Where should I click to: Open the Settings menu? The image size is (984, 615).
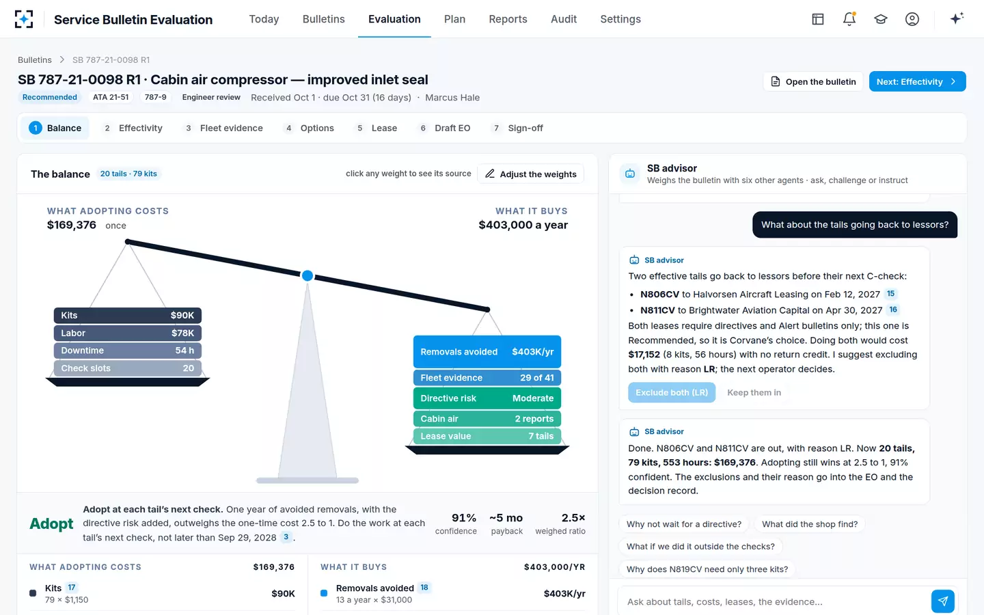(x=620, y=19)
